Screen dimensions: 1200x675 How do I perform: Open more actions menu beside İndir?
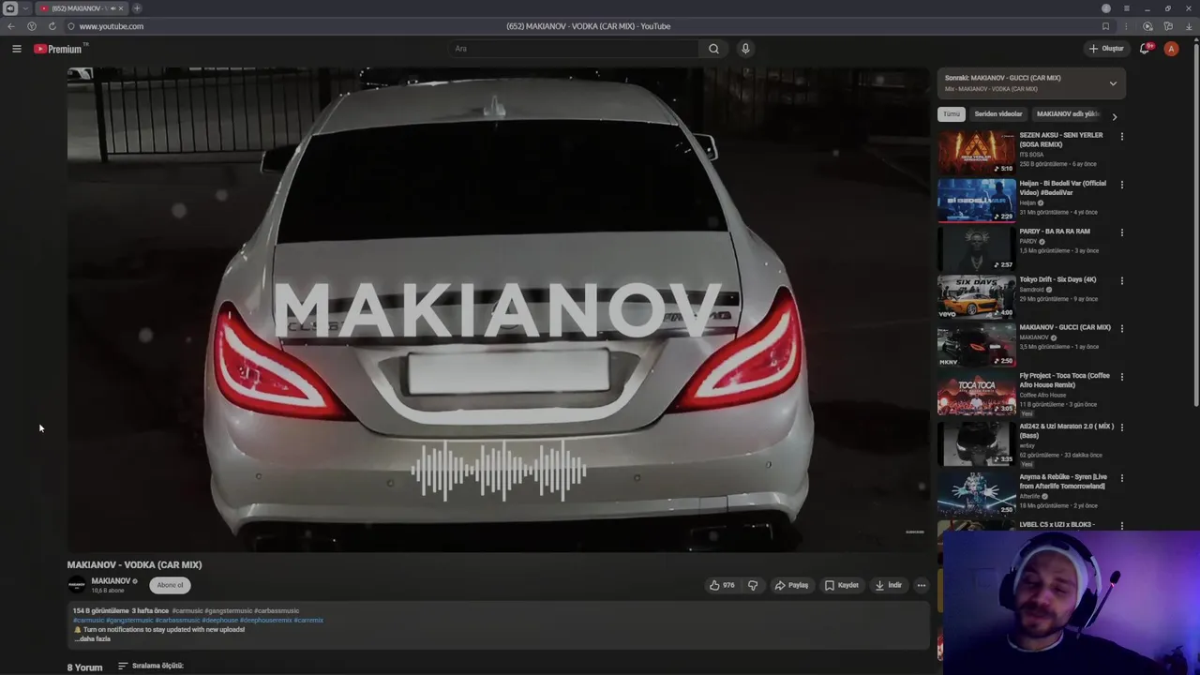922,585
